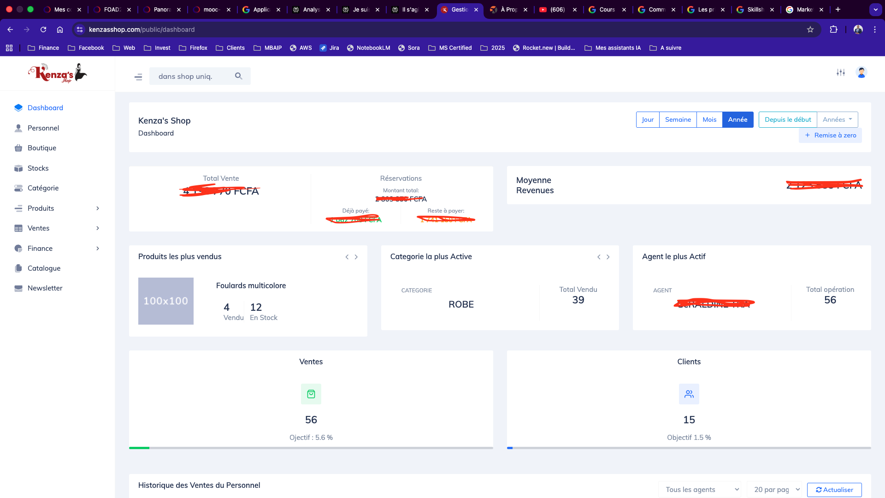The image size is (885, 498).
Task: Click the 100x100 product thumbnail
Action: pyautogui.click(x=166, y=301)
